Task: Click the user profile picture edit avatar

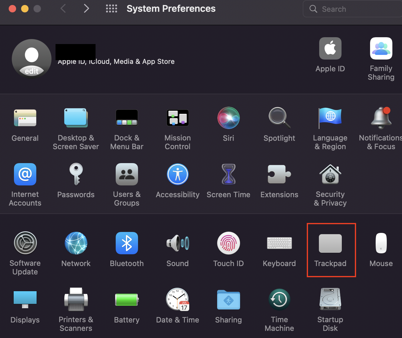Action: point(32,59)
